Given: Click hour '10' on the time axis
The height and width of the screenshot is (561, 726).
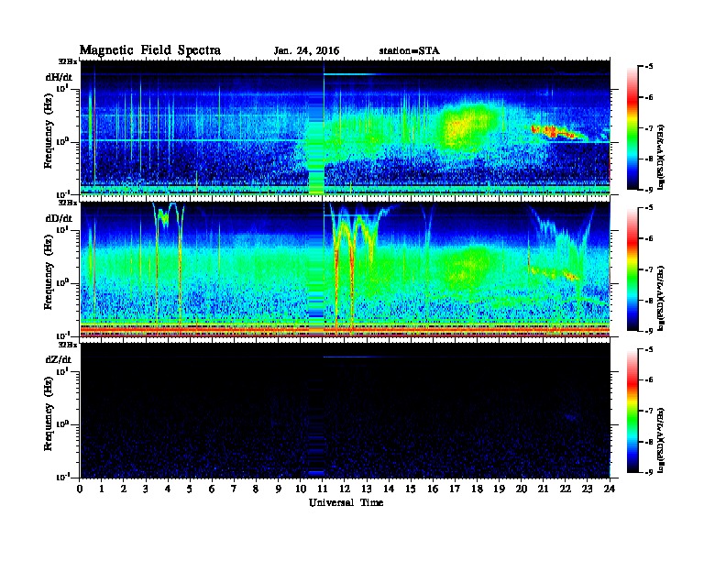Looking at the screenshot, I should coord(301,489).
